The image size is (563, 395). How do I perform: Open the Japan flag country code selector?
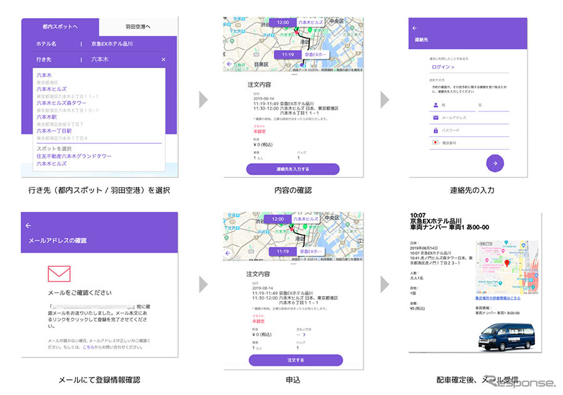(x=435, y=143)
